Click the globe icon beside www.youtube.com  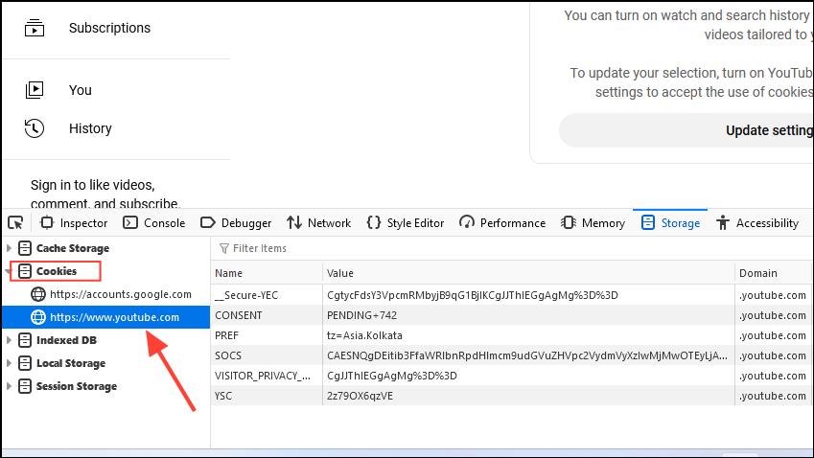38,317
